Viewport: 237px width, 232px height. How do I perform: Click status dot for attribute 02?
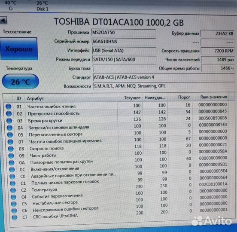(x=9, y=114)
